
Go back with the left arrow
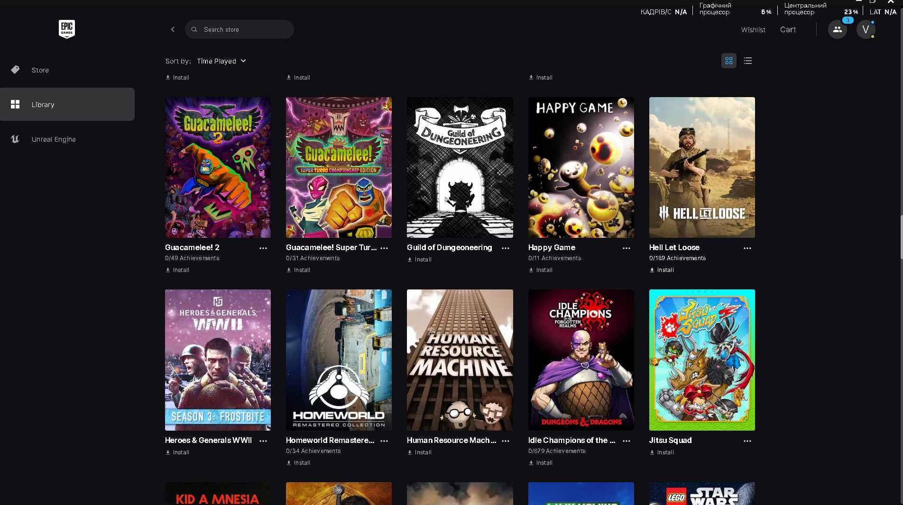[173, 29]
